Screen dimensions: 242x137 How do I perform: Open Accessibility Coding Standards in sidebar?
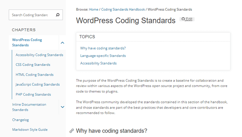click(39, 55)
